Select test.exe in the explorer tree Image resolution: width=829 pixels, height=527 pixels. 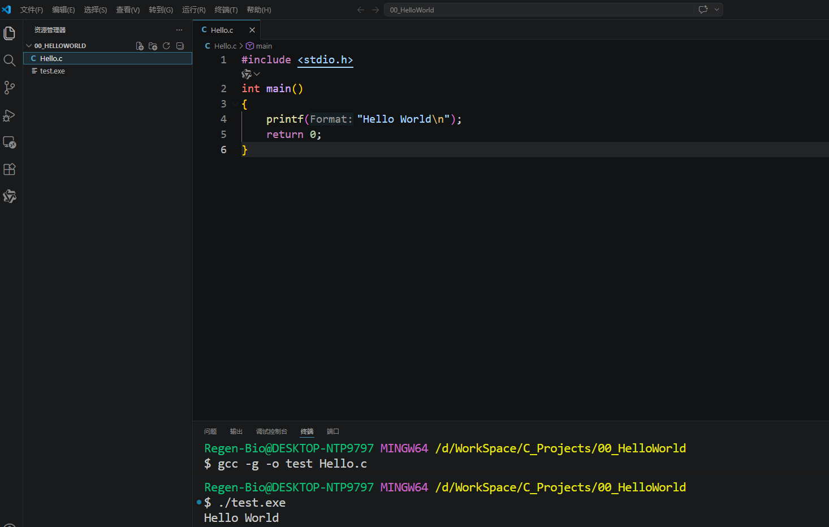(107, 71)
